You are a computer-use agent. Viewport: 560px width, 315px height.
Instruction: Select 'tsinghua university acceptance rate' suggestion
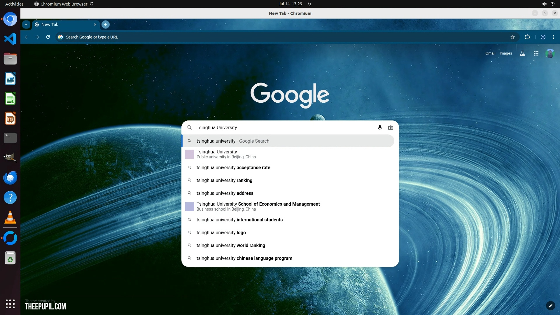(233, 167)
